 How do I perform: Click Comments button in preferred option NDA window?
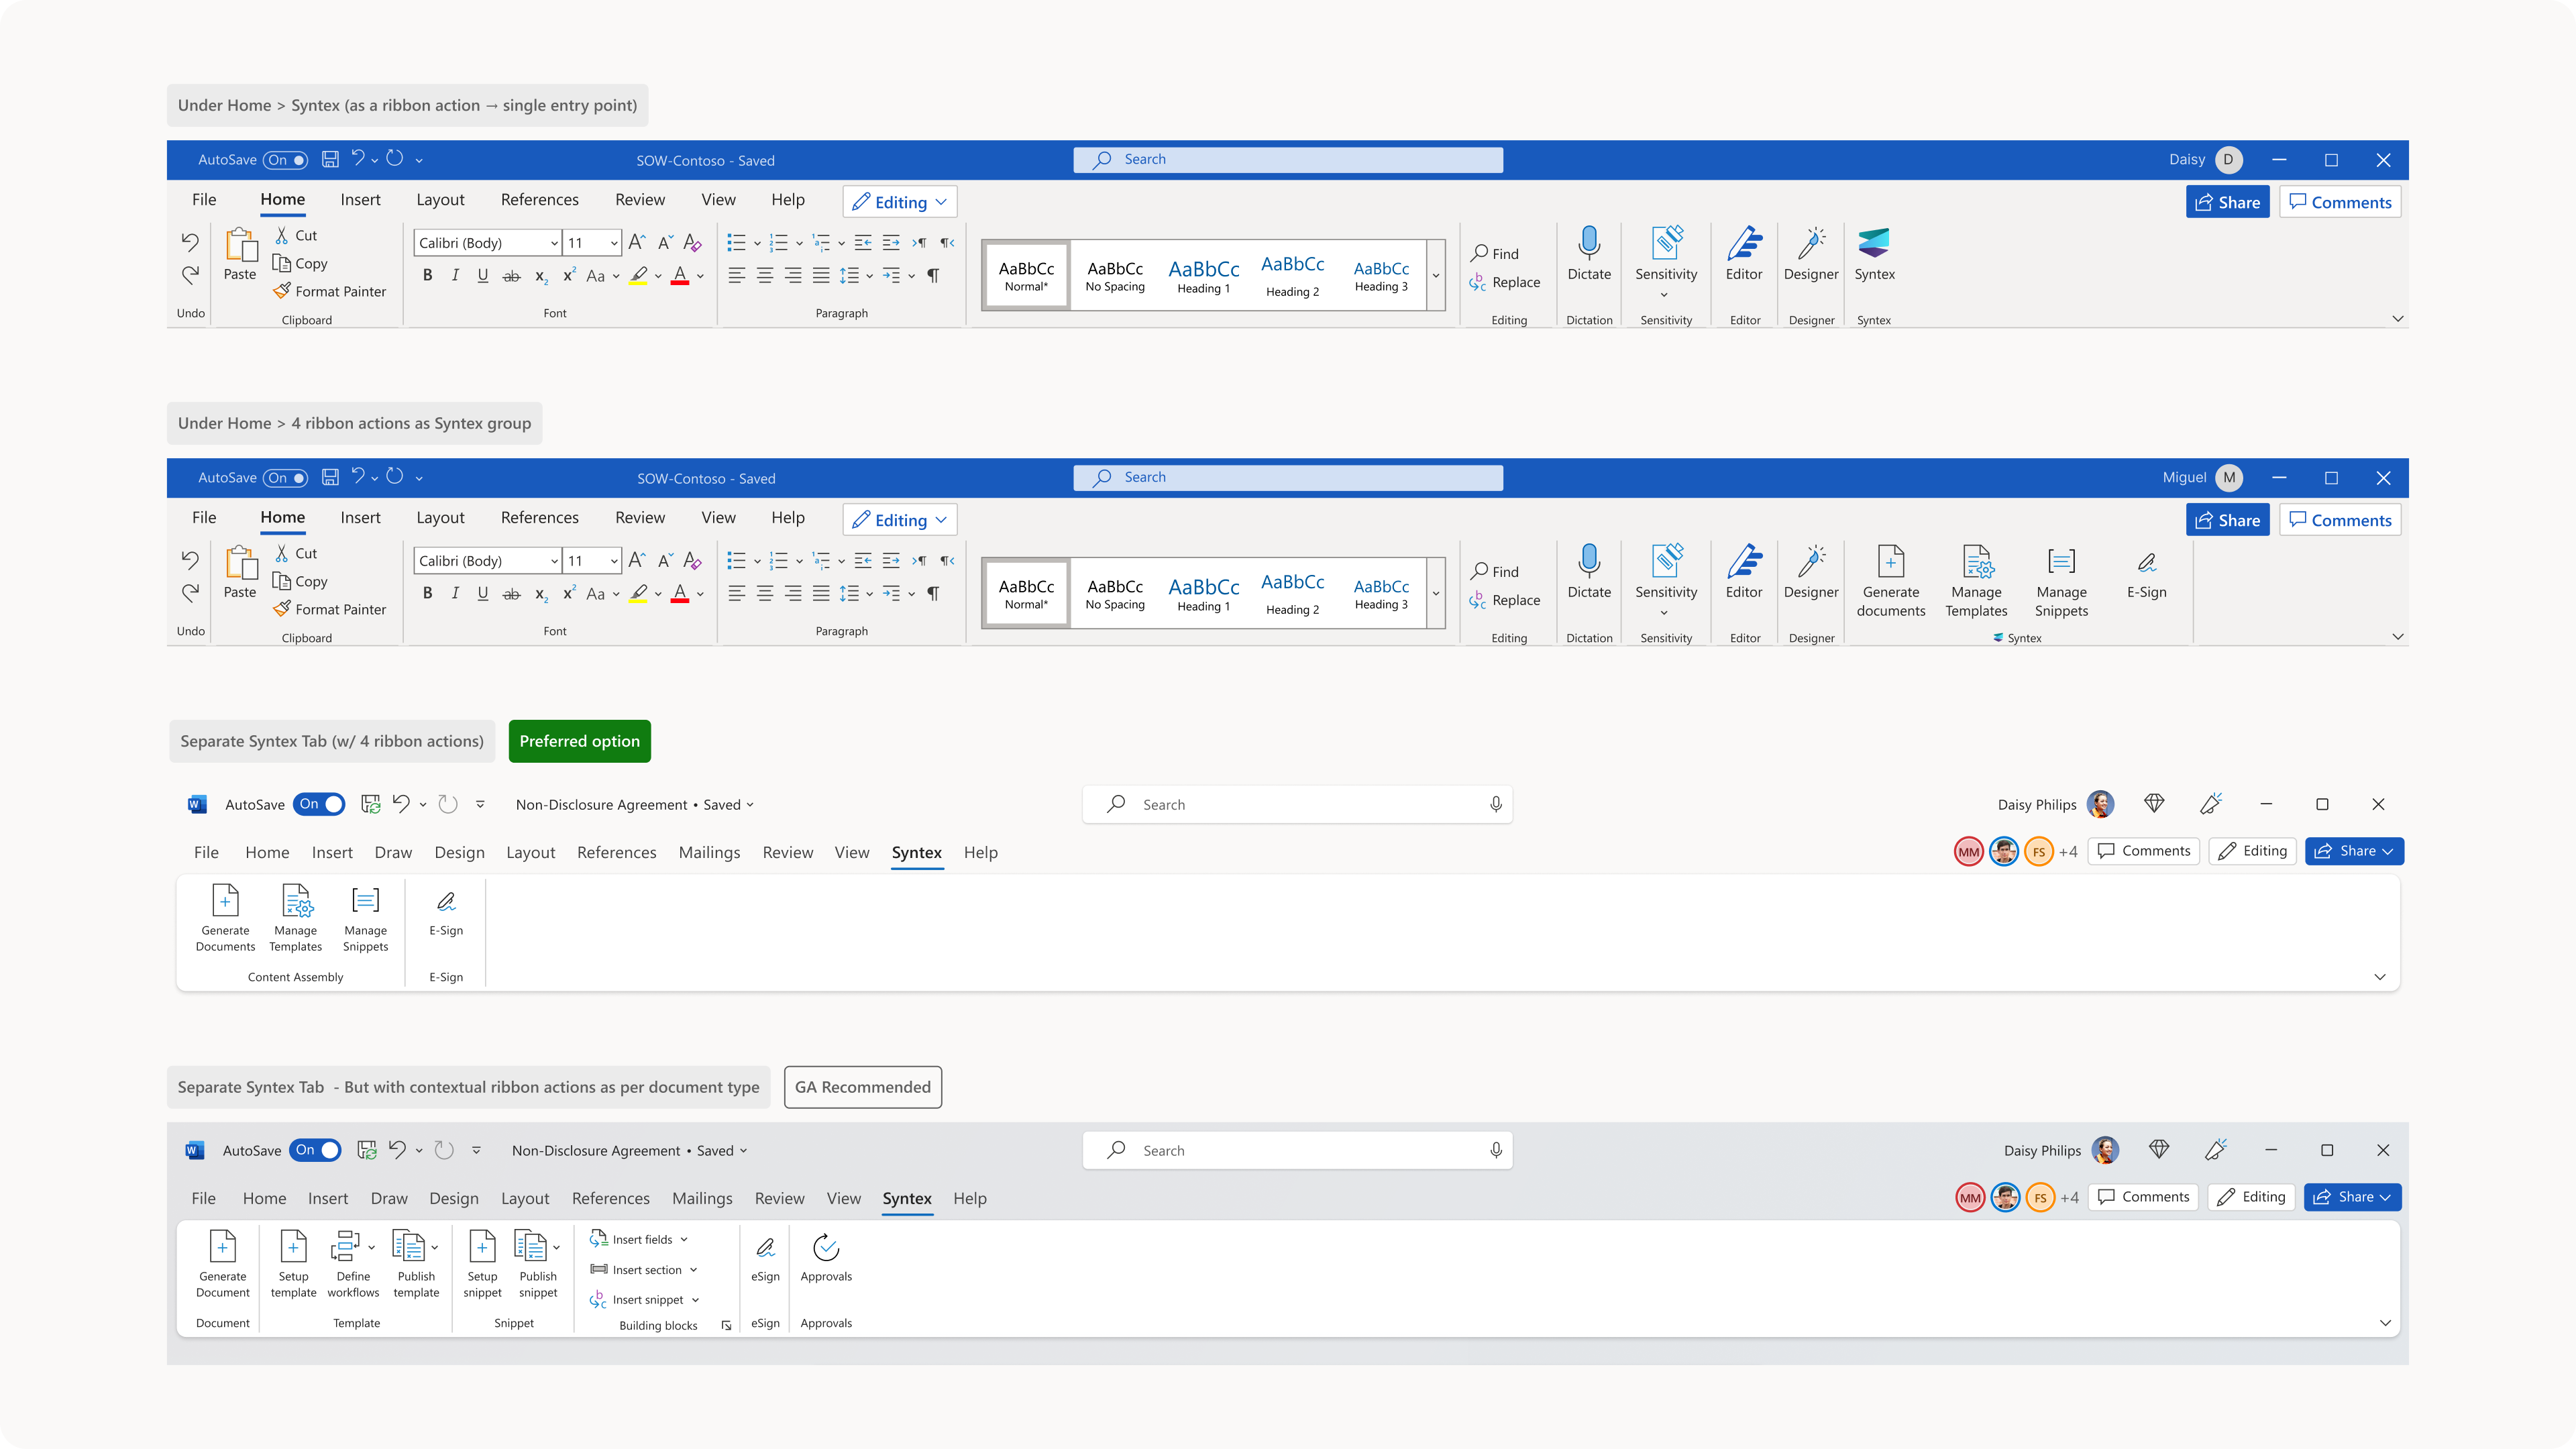point(2144,851)
